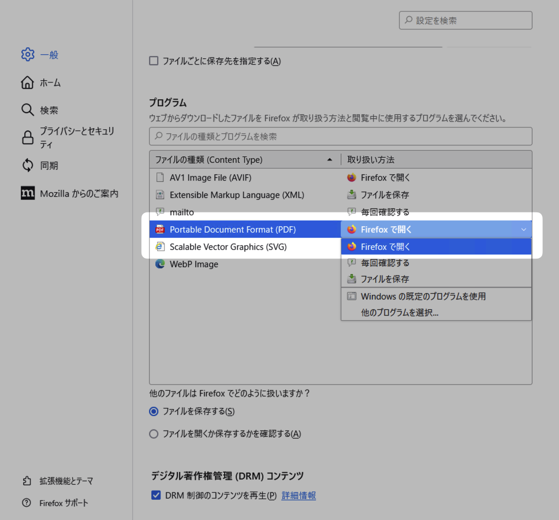The height and width of the screenshot is (520, 559).
Task: Click '毎回確認する' action for mailto
Action: point(385,212)
